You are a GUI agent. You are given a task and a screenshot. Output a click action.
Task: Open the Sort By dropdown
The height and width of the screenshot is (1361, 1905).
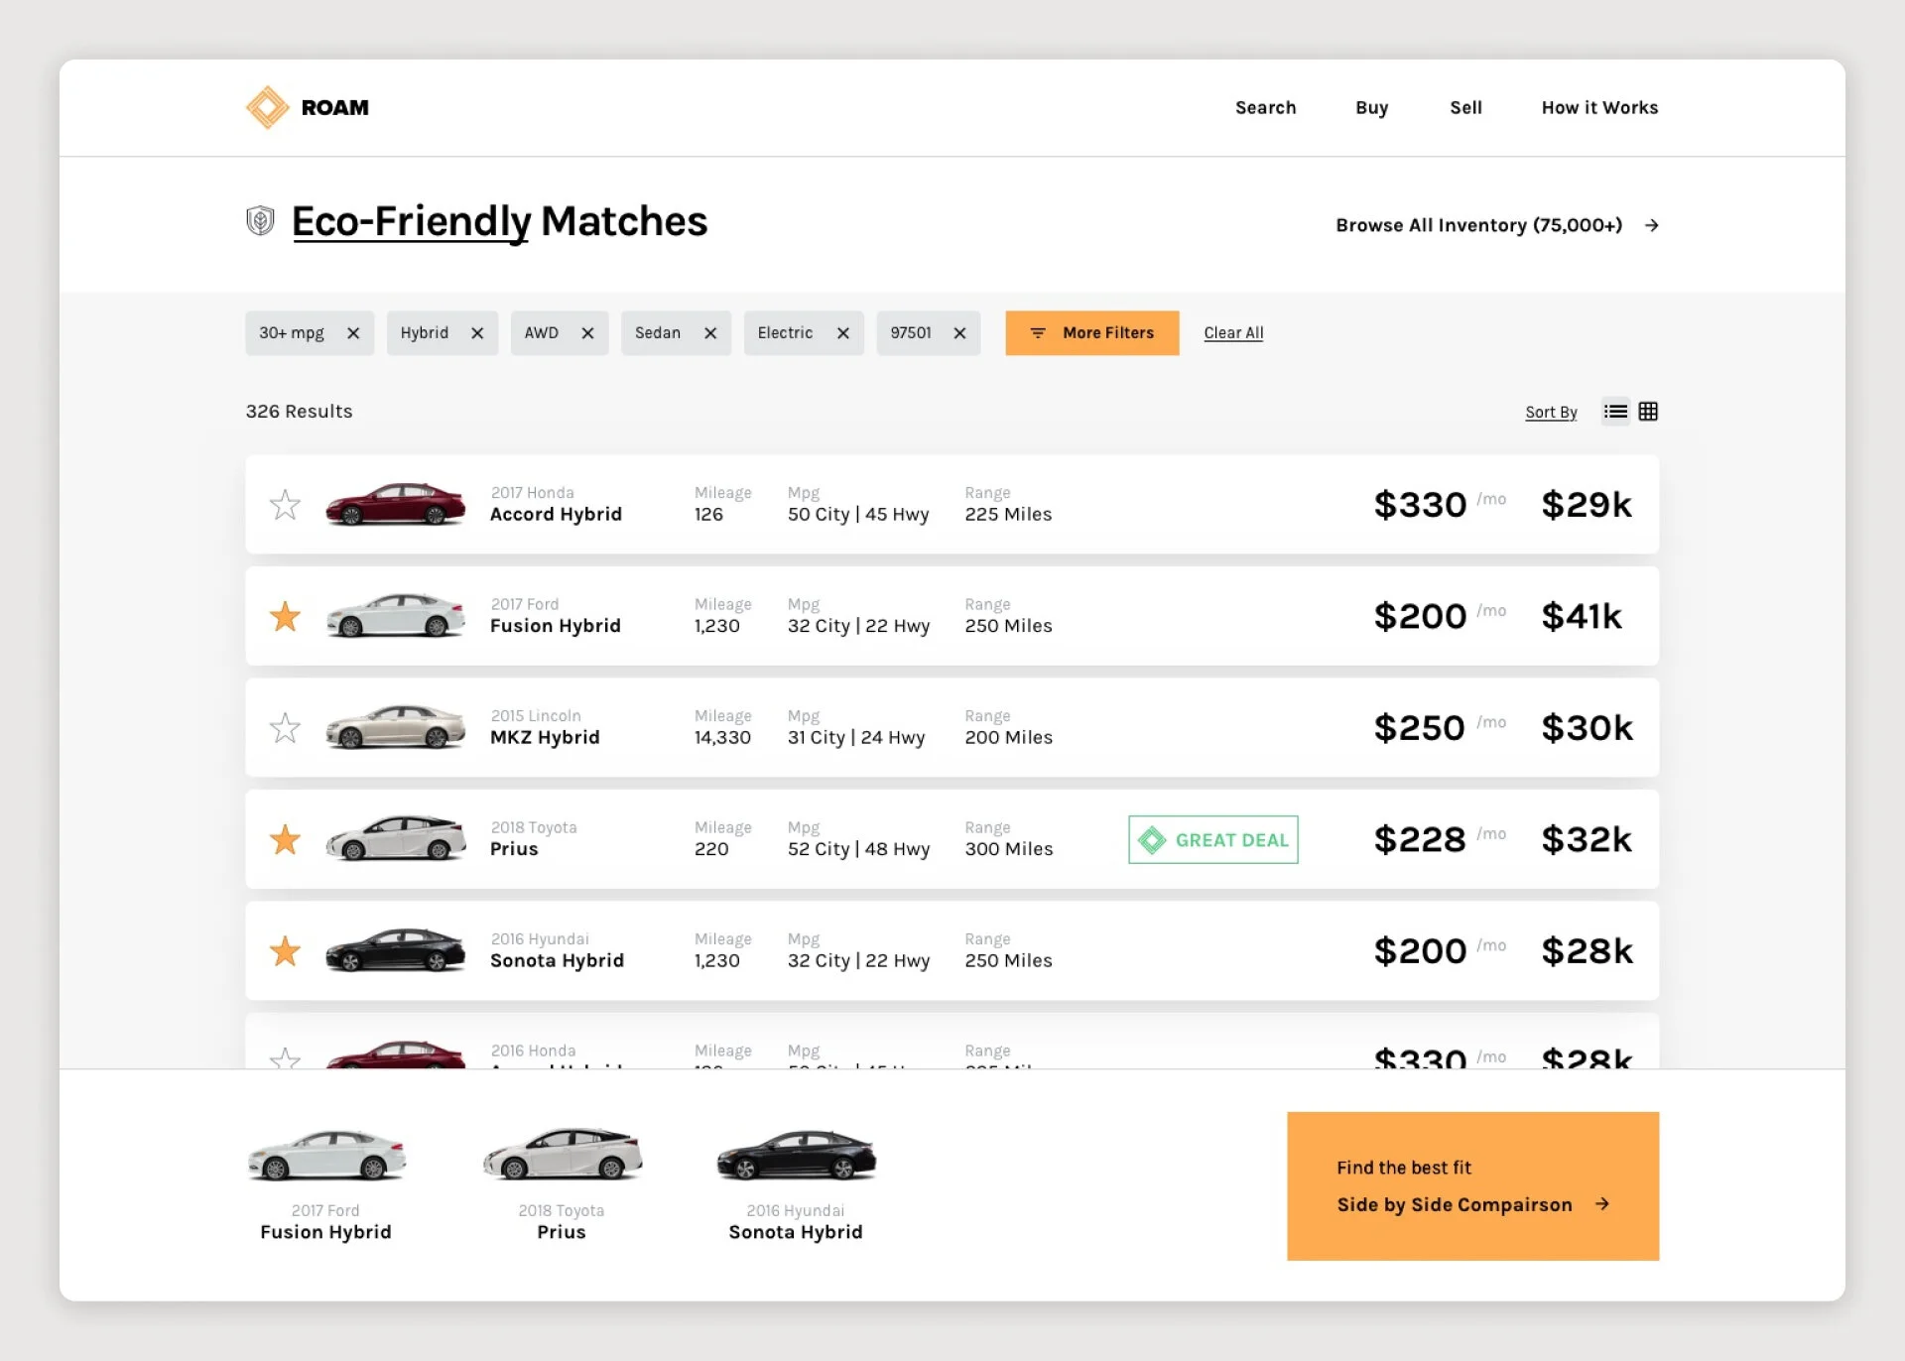1550,413
